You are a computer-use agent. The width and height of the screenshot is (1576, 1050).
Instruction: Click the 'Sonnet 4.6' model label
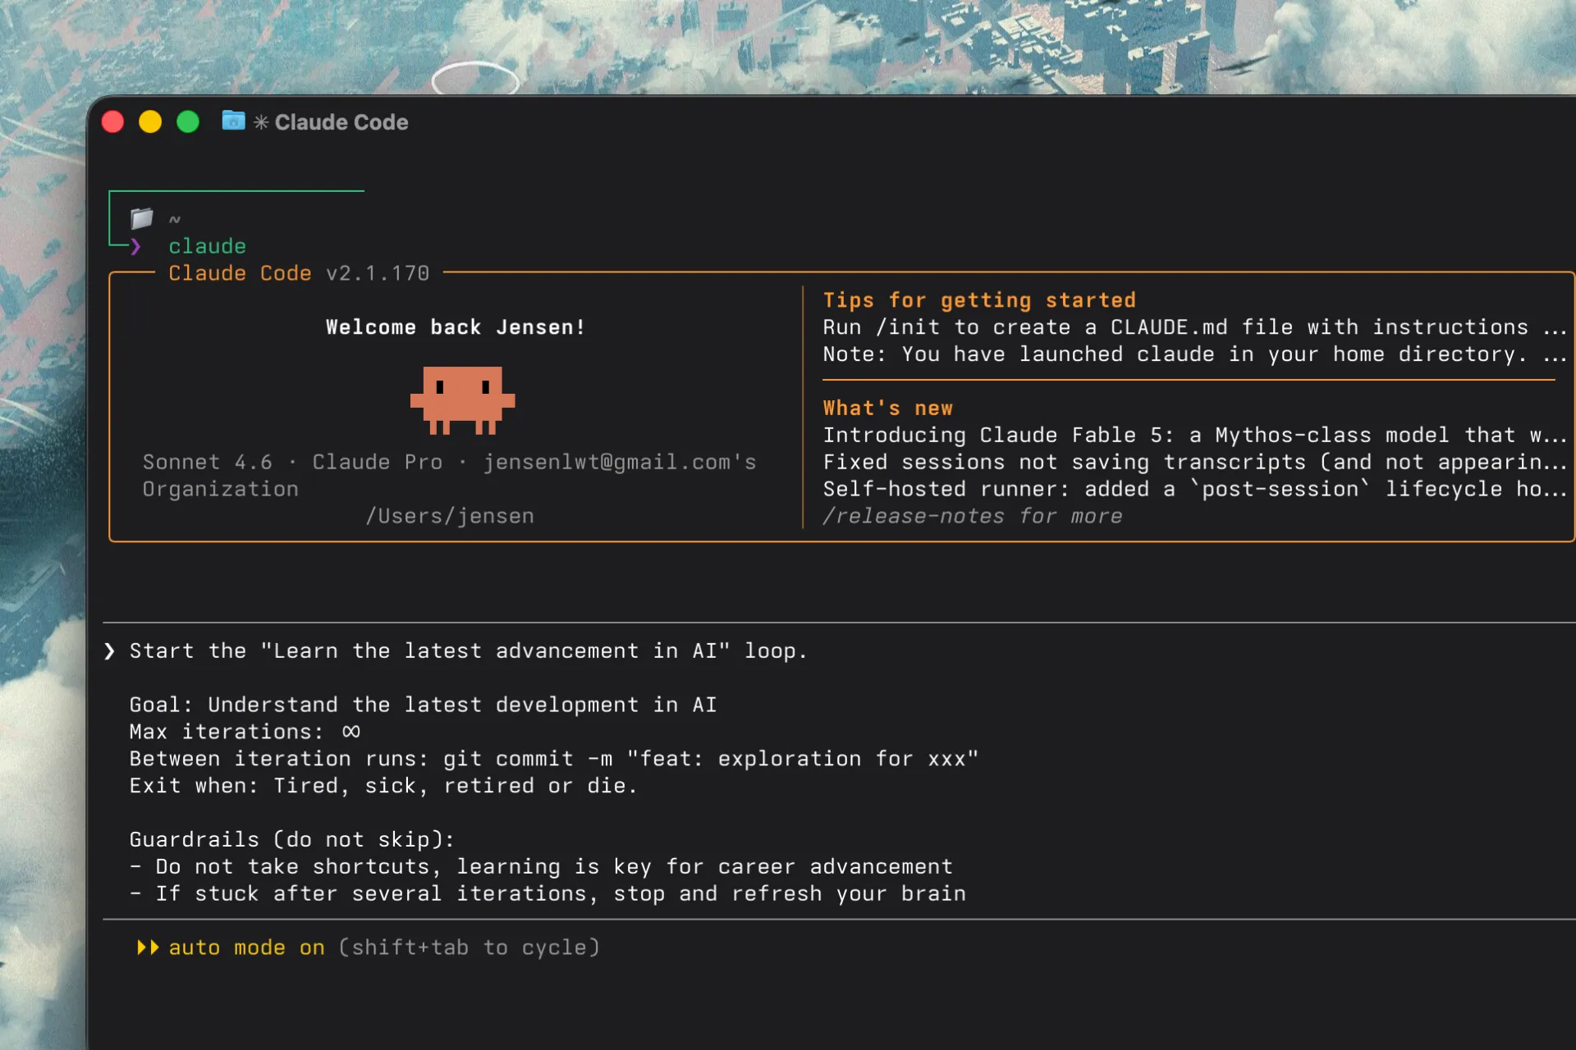pos(207,462)
